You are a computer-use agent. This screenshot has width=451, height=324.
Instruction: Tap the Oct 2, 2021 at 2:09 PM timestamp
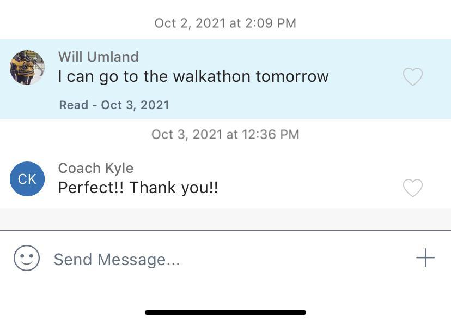[x=225, y=23]
